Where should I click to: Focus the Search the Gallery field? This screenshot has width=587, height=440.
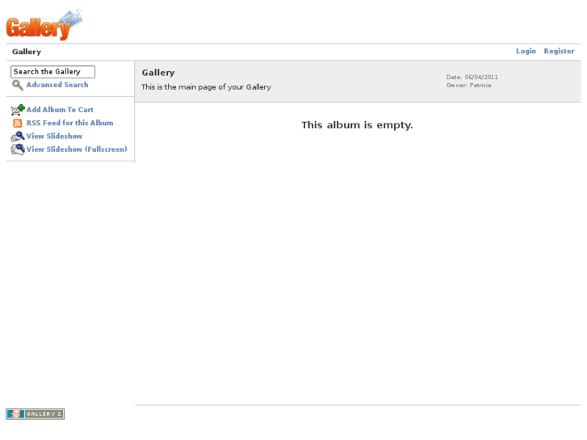[x=52, y=72]
